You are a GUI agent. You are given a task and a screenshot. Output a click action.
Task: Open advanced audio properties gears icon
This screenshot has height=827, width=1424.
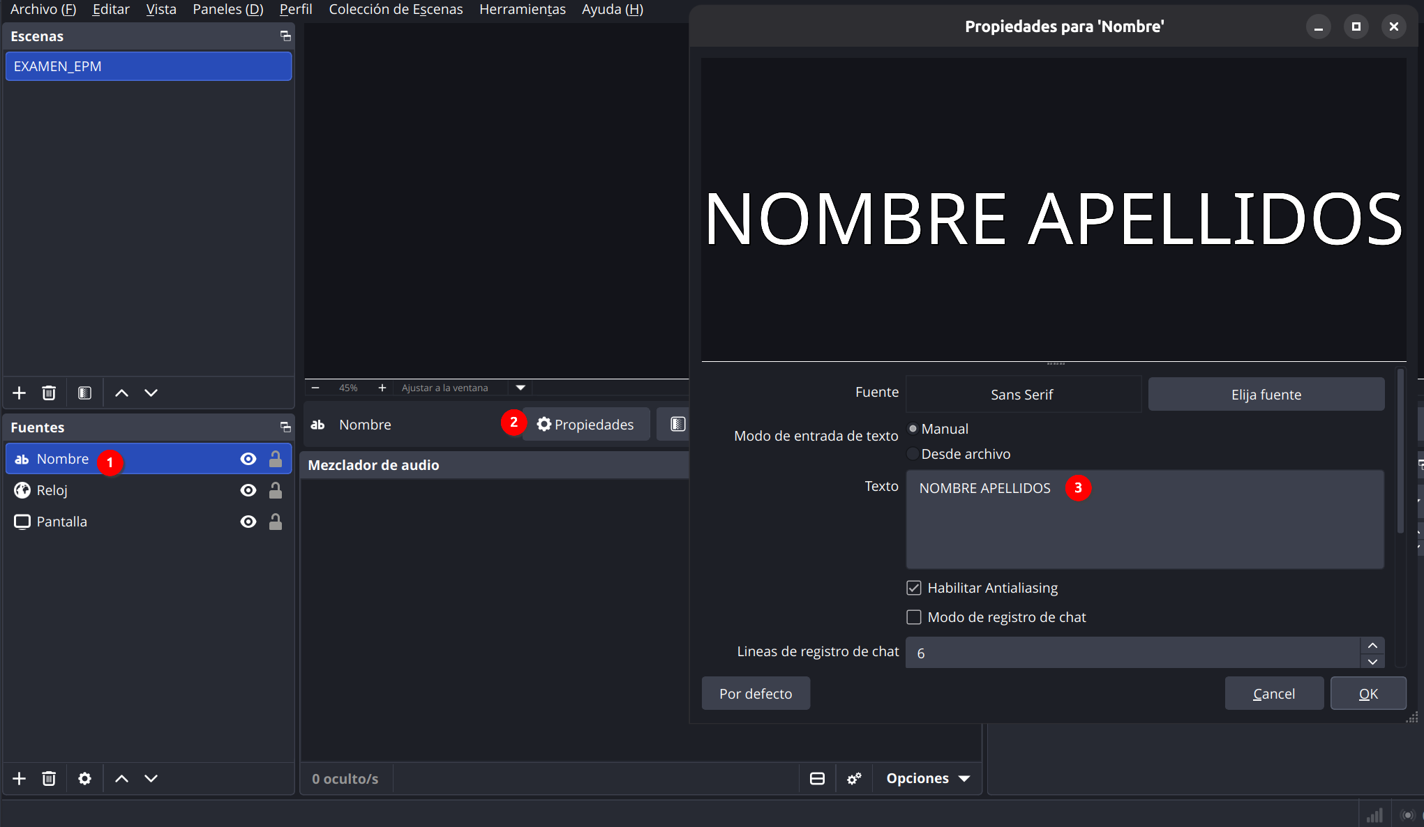854,778
